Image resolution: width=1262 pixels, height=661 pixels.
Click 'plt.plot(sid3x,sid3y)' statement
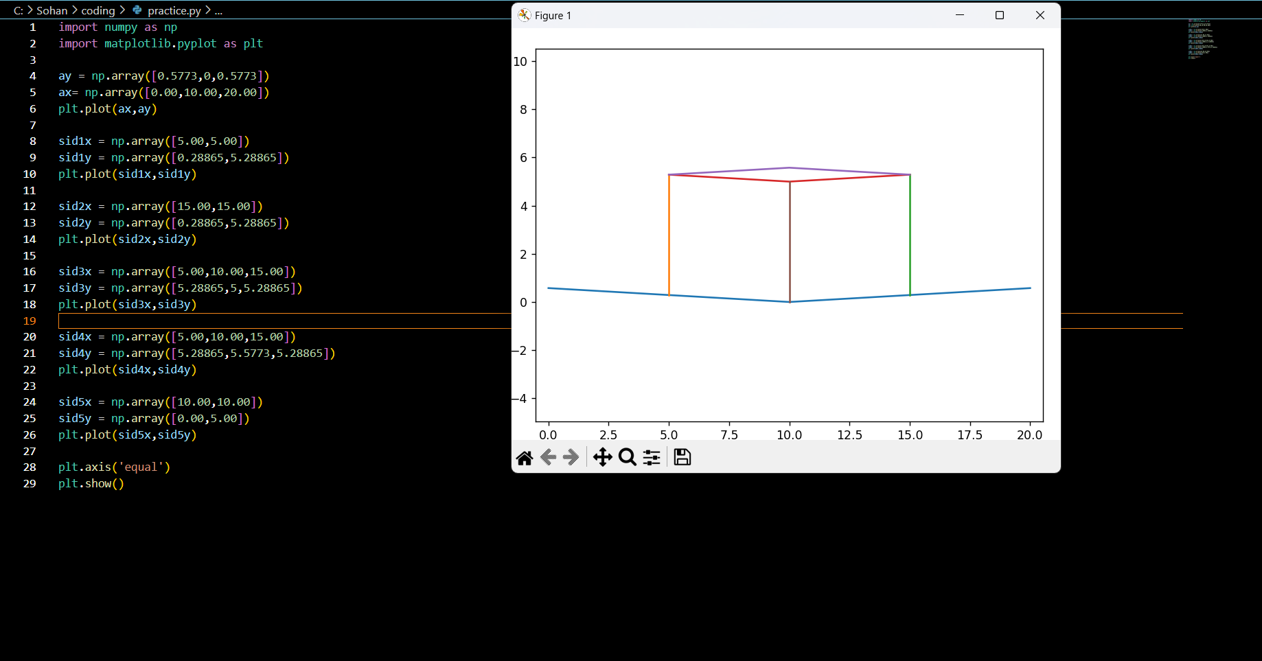[128, 304]
